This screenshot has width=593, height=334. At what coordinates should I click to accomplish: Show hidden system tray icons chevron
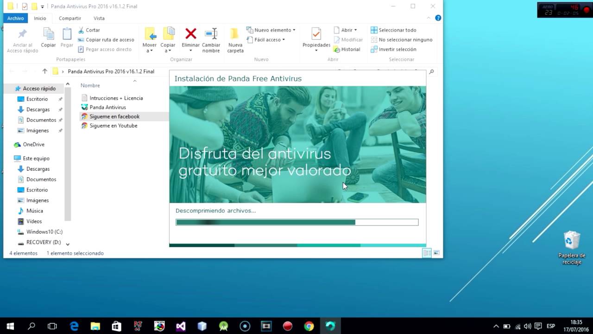pos(496,326)
